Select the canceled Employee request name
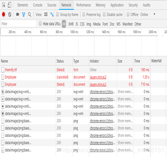Screen dimensions: 167x157 [x=11, y=77]
